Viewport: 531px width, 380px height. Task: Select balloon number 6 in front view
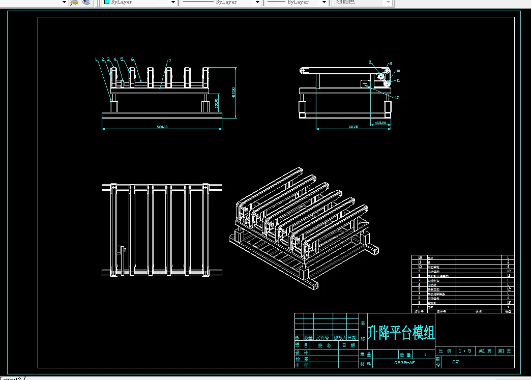[132, 60]
